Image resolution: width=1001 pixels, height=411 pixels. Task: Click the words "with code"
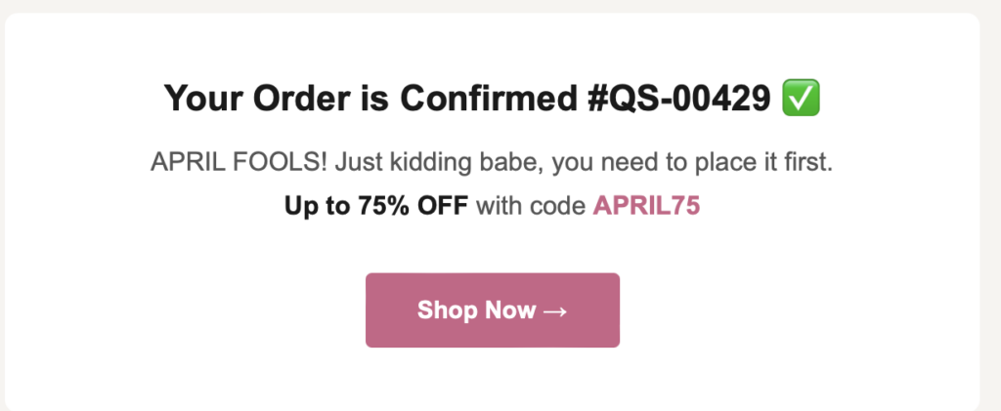tap(531, 206)
